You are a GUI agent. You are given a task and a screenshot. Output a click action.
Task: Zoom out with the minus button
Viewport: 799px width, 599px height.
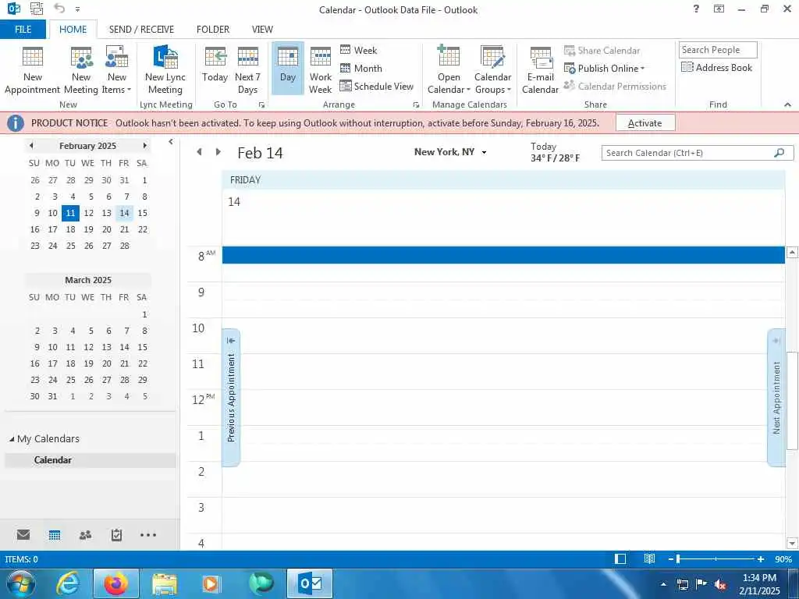click(x=670, y=559)
